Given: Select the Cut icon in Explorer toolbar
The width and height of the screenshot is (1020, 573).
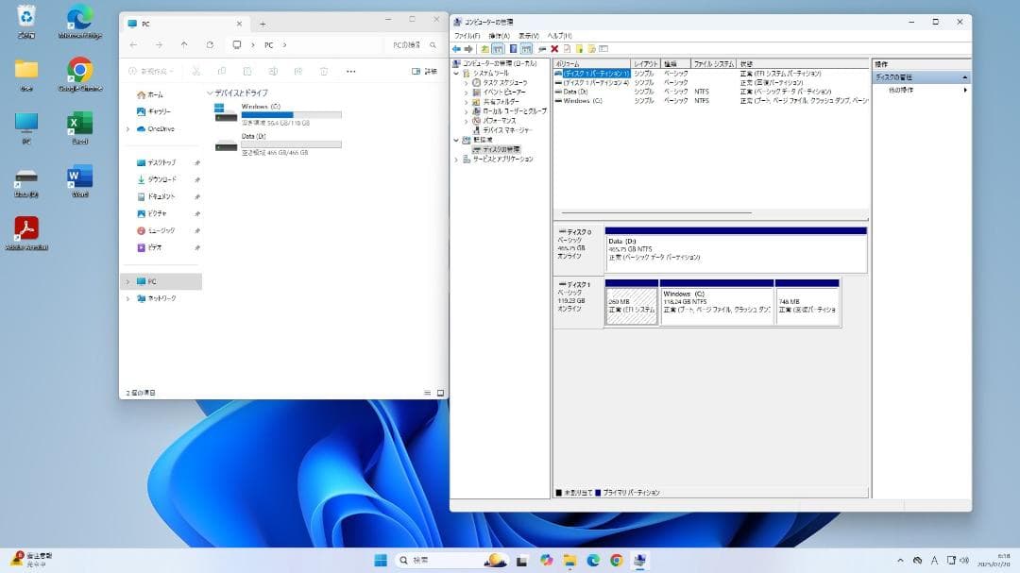Looking at the screenshot, I should (196, 71).
